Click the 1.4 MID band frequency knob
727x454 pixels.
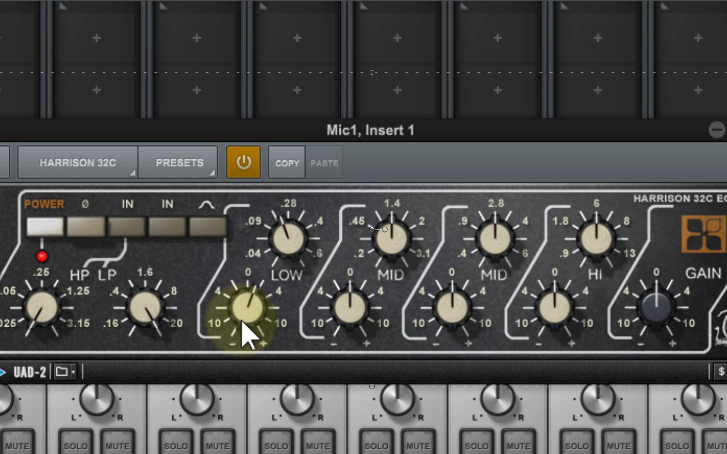[392, 239]
